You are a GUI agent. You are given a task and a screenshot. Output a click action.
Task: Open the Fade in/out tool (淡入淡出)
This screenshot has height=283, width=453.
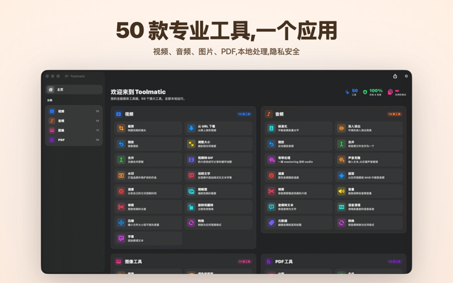pyautogui.click(x=369, y=128)
